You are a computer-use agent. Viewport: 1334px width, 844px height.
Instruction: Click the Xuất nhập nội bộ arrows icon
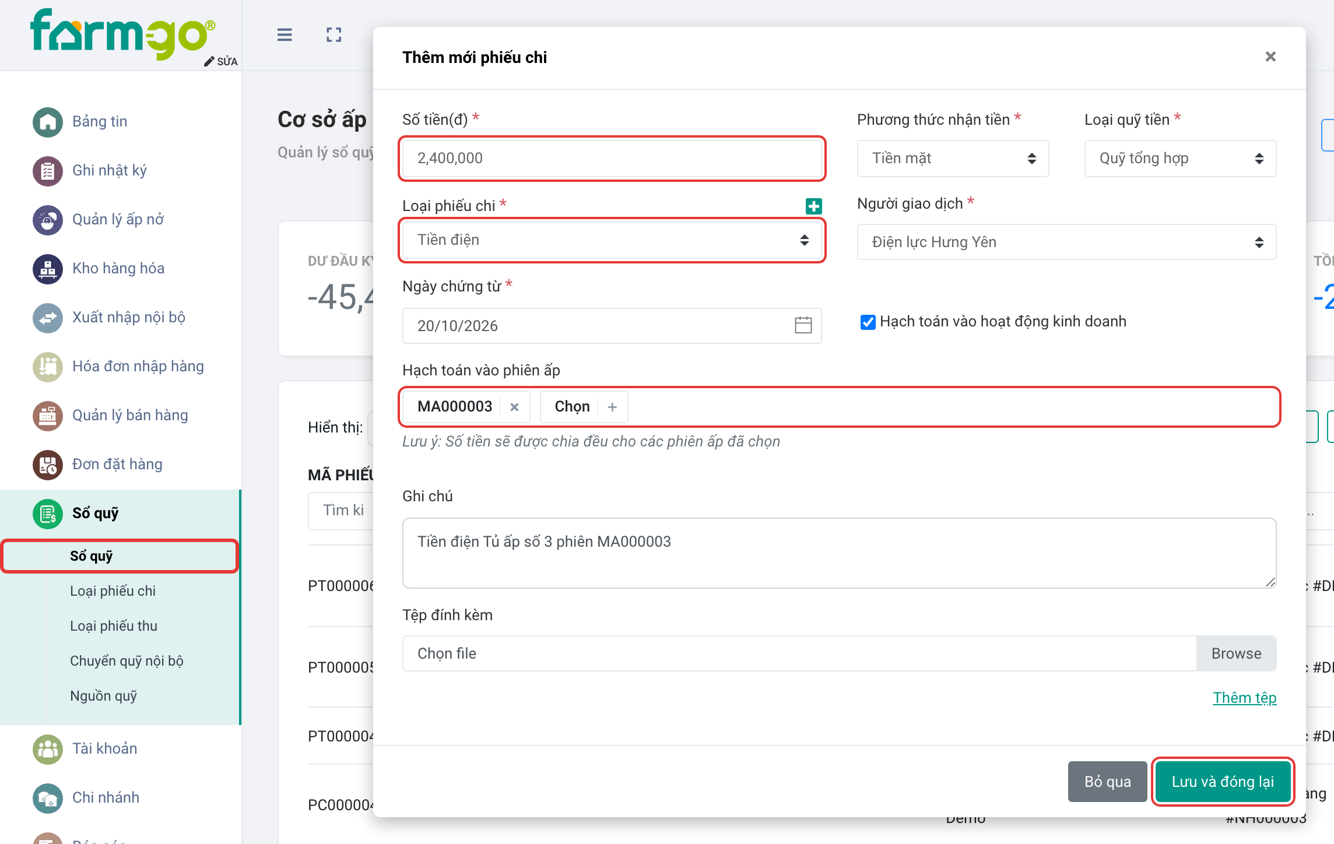coord(48,318)
